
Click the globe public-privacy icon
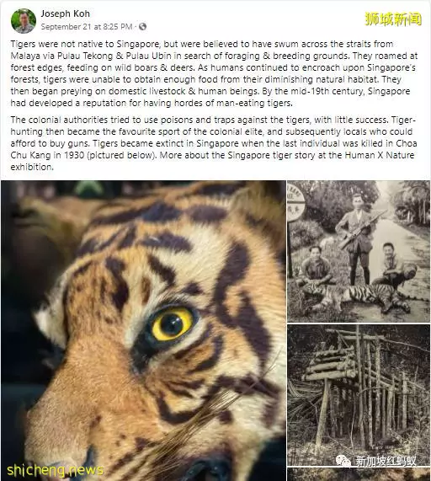point(142,27)
